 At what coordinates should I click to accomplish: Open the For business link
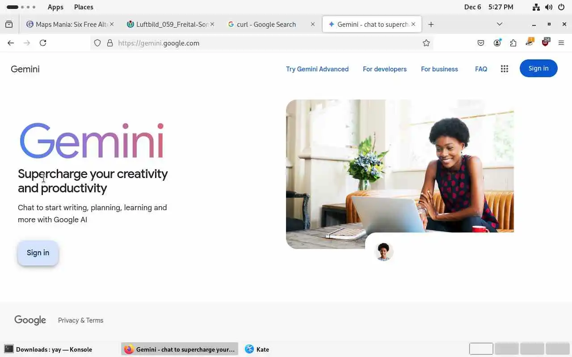pos(439,69)
